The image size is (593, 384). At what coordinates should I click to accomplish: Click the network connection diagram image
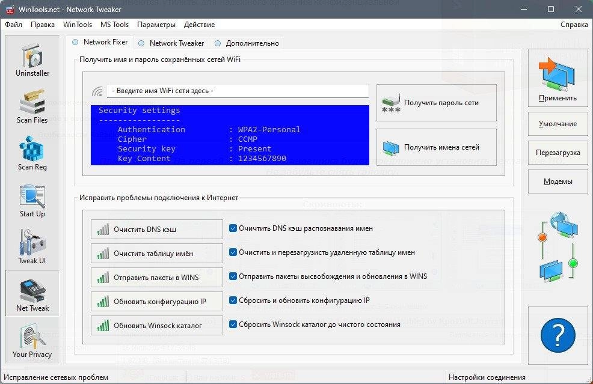click(558, 246)
